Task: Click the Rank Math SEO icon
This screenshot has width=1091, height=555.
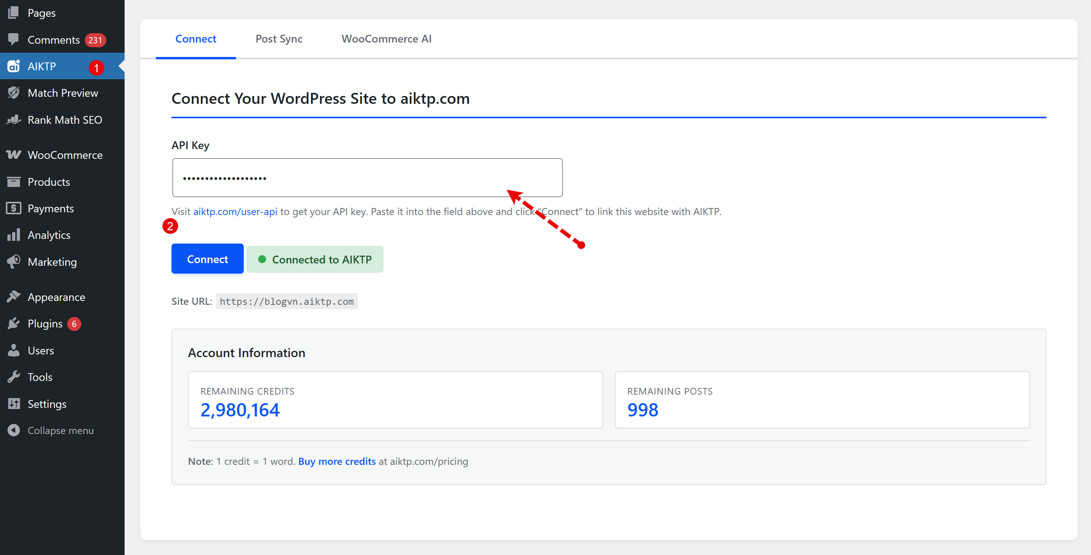Action: click(14, 120)
